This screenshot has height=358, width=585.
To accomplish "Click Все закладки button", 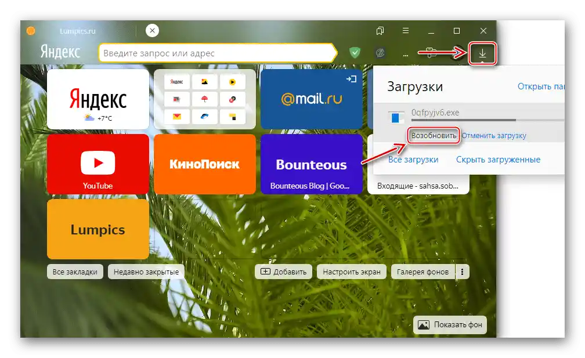I will pos(75,272).
